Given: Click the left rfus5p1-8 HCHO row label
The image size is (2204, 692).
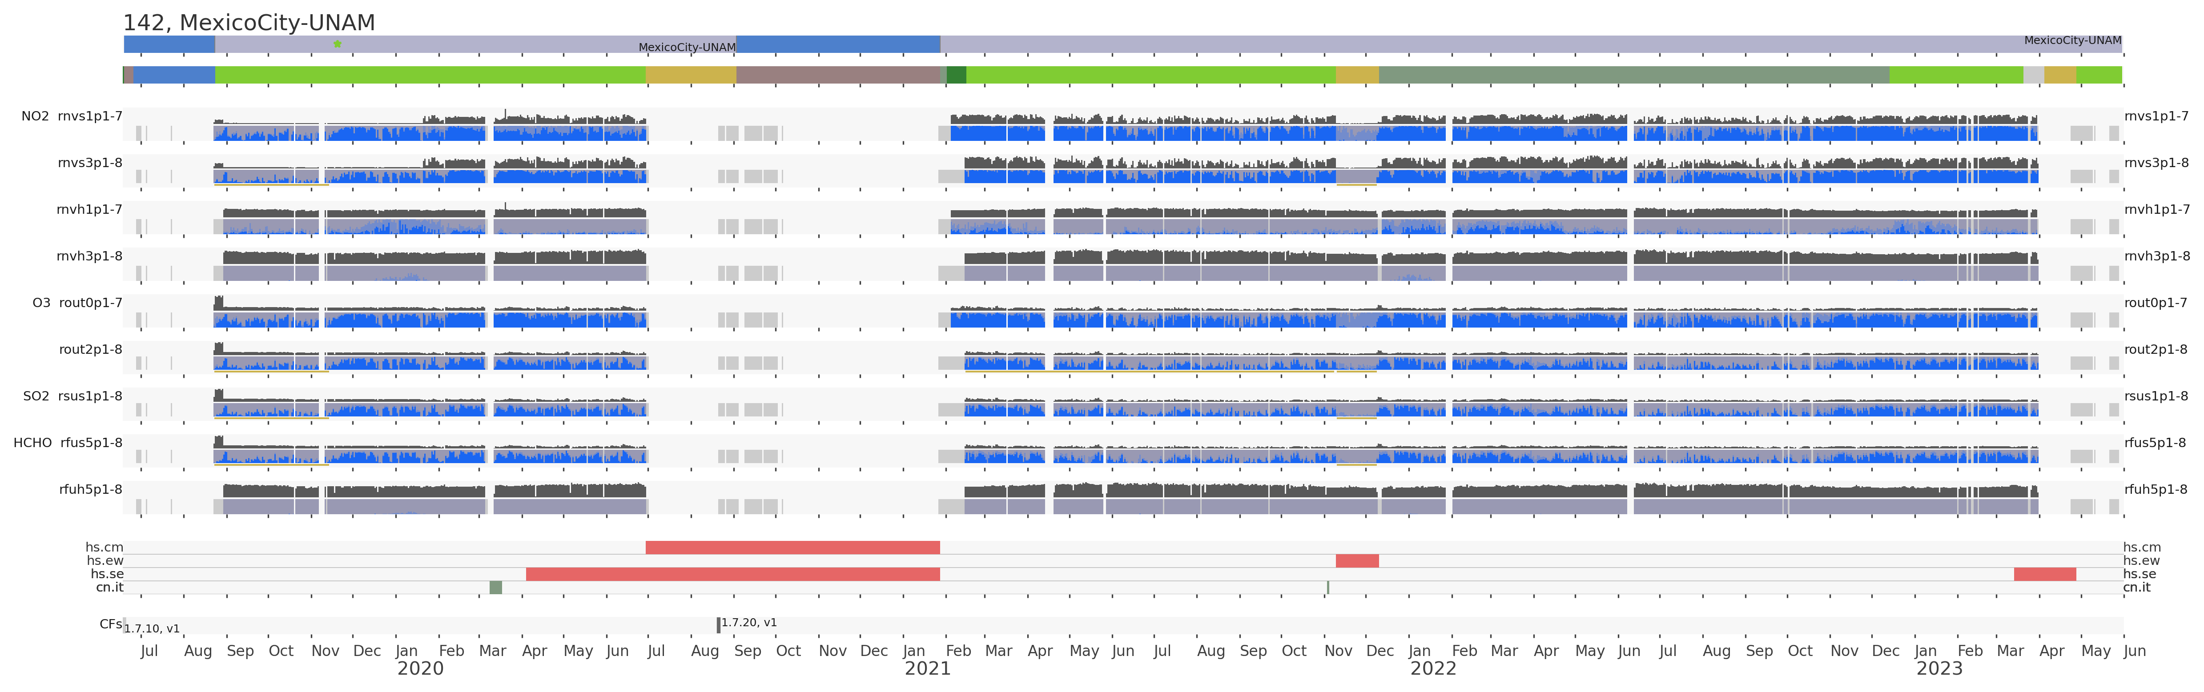Looking at the screenshot, I should point(91,443).
